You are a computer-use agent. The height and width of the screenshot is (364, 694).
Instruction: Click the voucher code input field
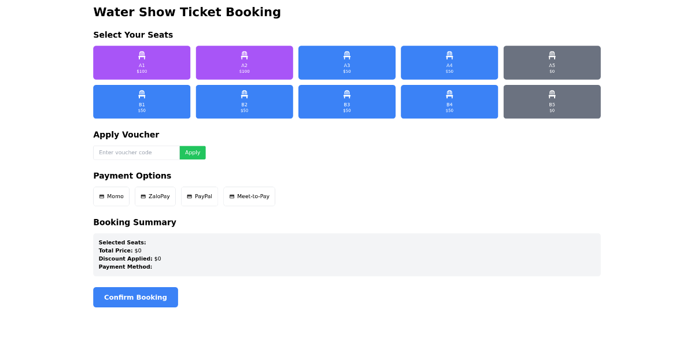(136, 152)
